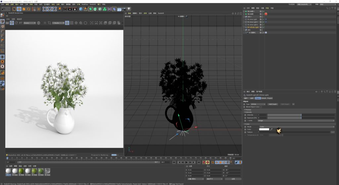Open the Redshift menu in viewport header
The height and width of the screenshot is (185, 339).
click(161, 13)
